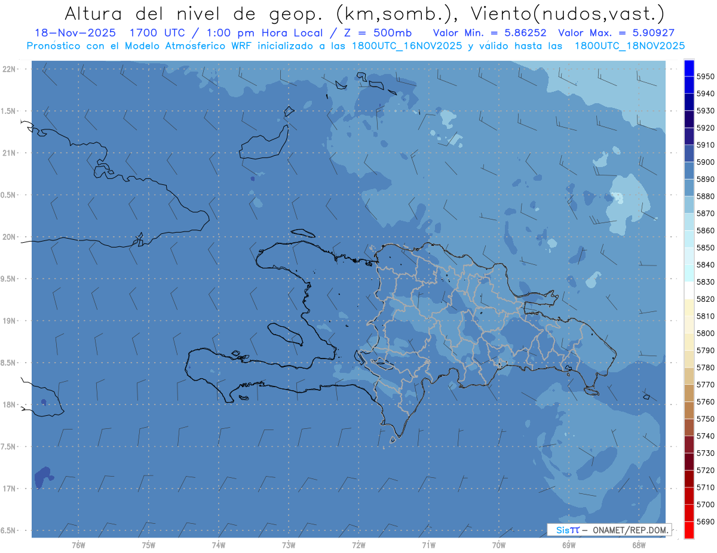Click the '75W' longitude label

pos(148,545)
